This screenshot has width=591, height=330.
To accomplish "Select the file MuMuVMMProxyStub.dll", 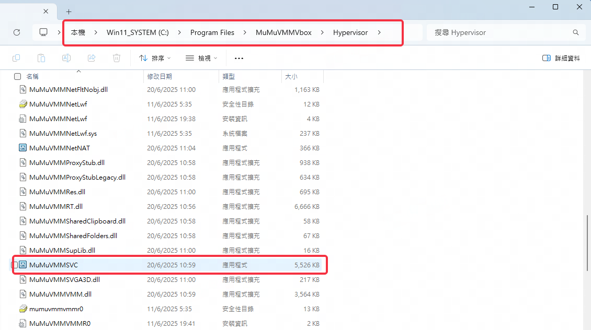I will 67,162.
